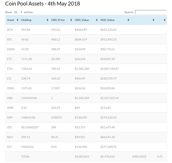Click sort arrows of last blank column
Image resolution: width=172 pixels, height=163 pixels.
(x=164, y=20)
